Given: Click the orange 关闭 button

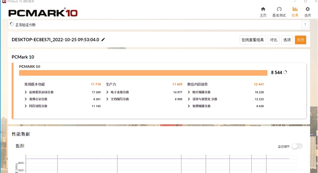Looking at the screenshot, I should 301,40.
